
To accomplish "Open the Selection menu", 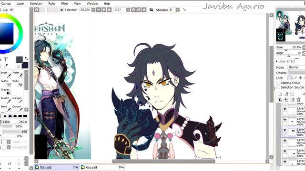I will pyautogui.click(x=36, y=3).
